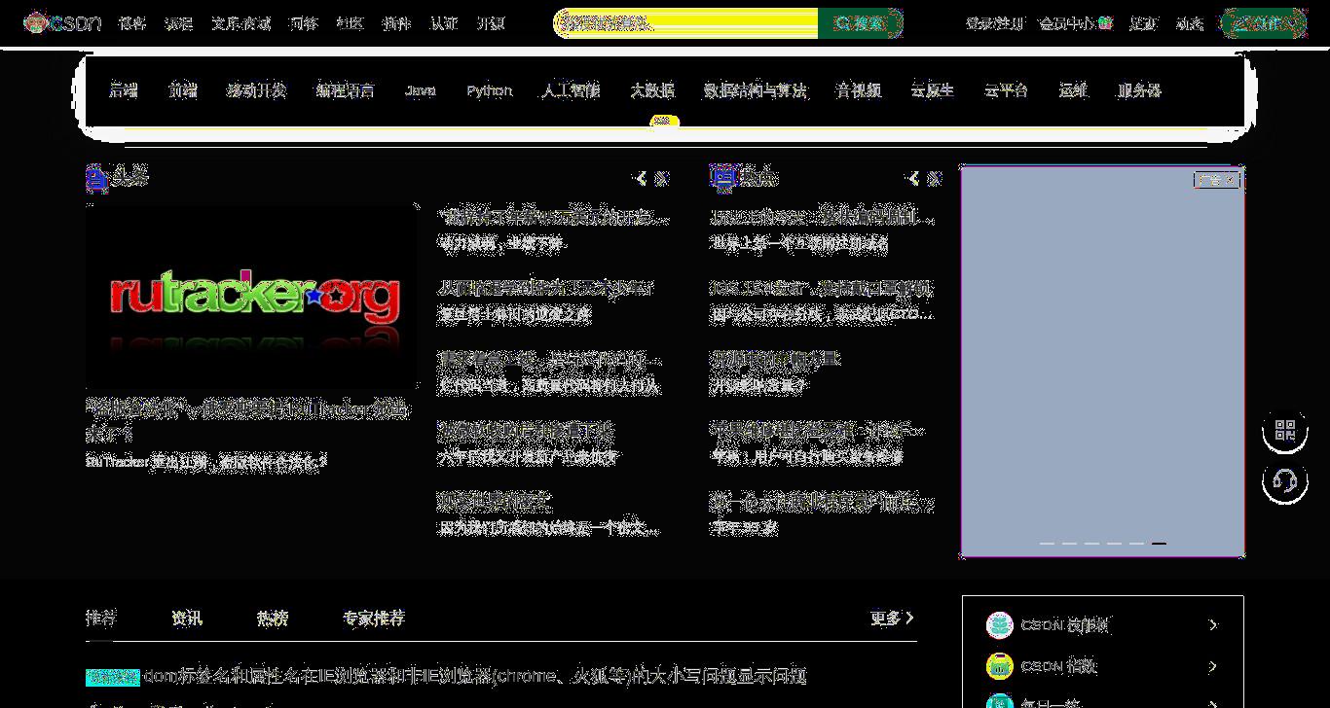Select the 后端 category tab
The height and width of the screenshot is (708, 1330).
click(x=124, y=90)
